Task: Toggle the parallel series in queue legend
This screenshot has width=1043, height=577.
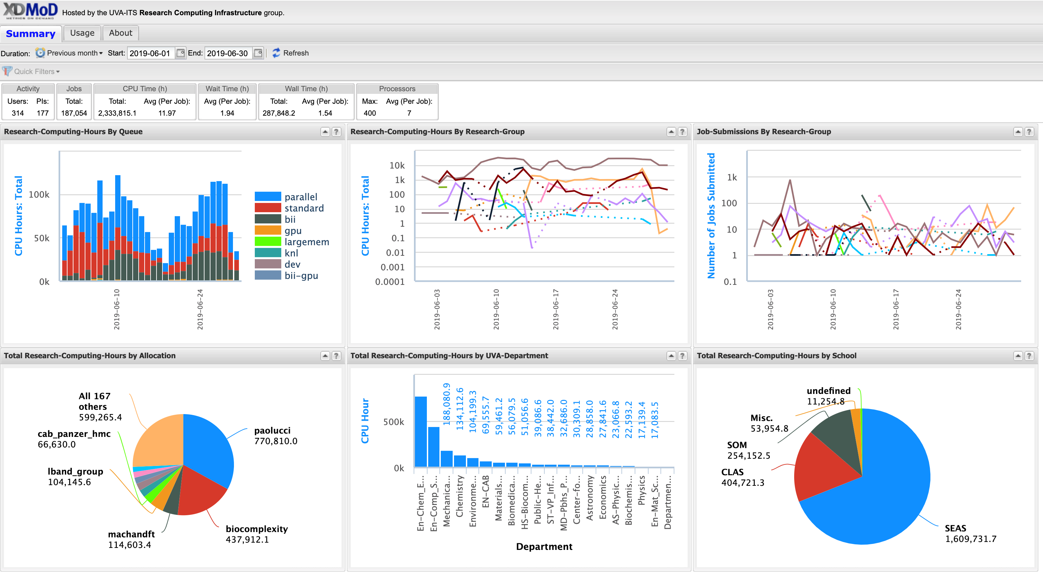Action: click(x=300, y=197)
